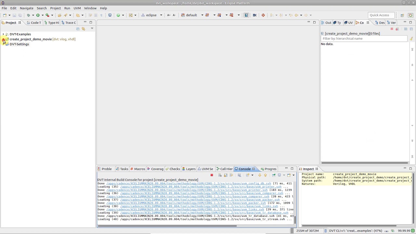Decrease font size with A- icon
The image size is (416, 234).
[x=174, y=15]
